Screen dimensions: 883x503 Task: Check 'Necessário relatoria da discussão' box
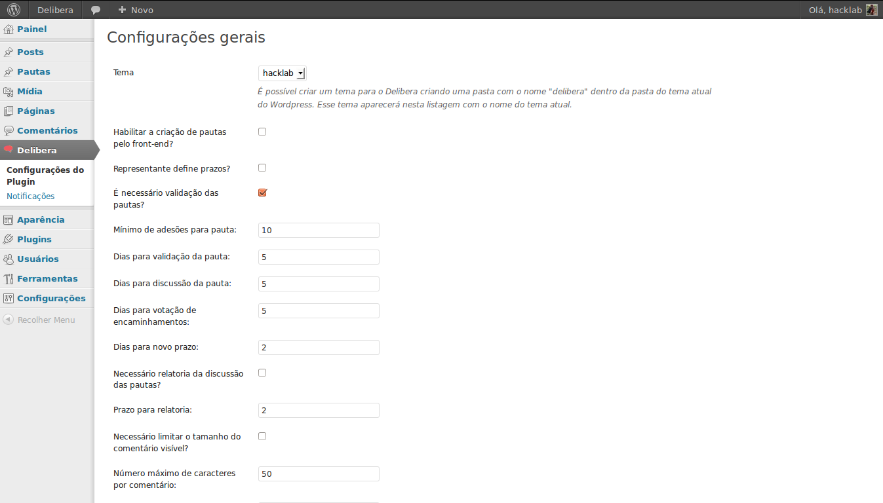tap(262, 373)
